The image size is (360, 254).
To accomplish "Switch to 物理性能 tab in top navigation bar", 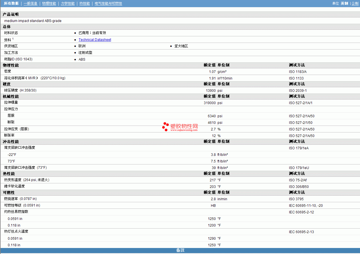I will [49, 3].
